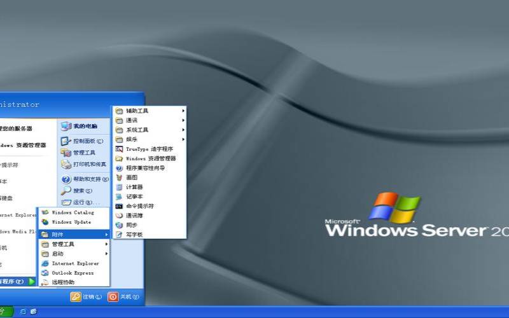Open Windows Media Player in the left column
Screen dimensions: 509x318
point(18,232)
